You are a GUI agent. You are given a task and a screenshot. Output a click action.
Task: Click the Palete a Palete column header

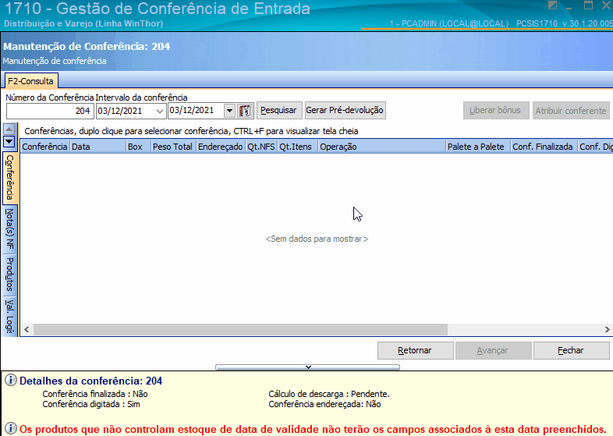(x=478, y=147)
